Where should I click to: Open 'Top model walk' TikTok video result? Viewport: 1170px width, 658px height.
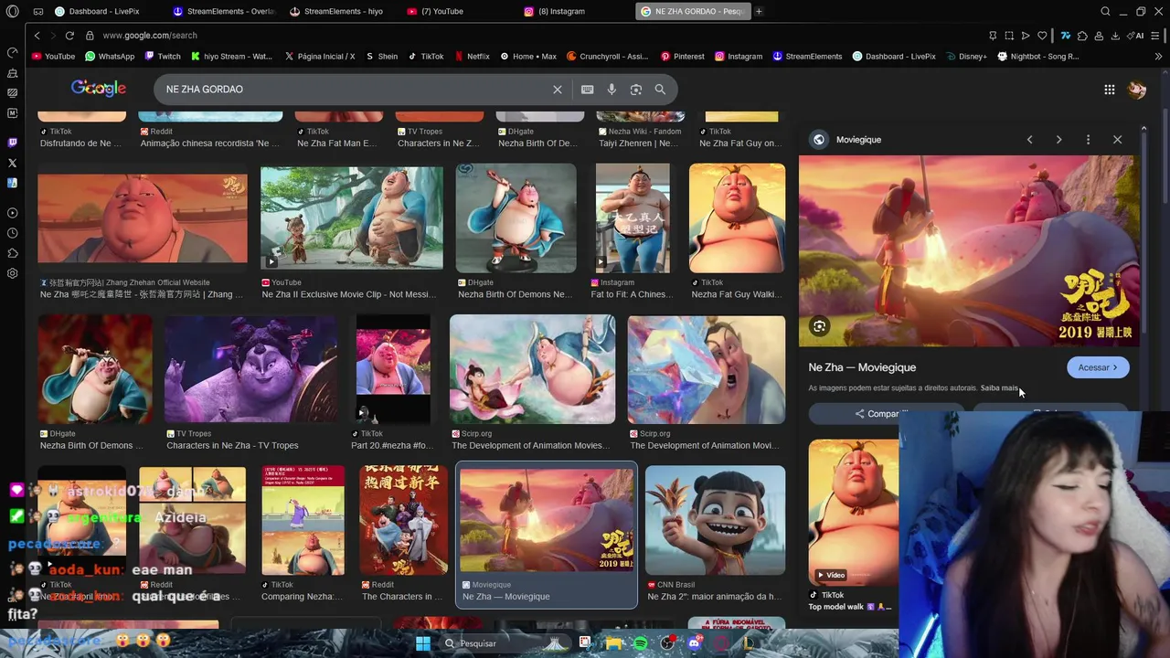click(854, 512)
